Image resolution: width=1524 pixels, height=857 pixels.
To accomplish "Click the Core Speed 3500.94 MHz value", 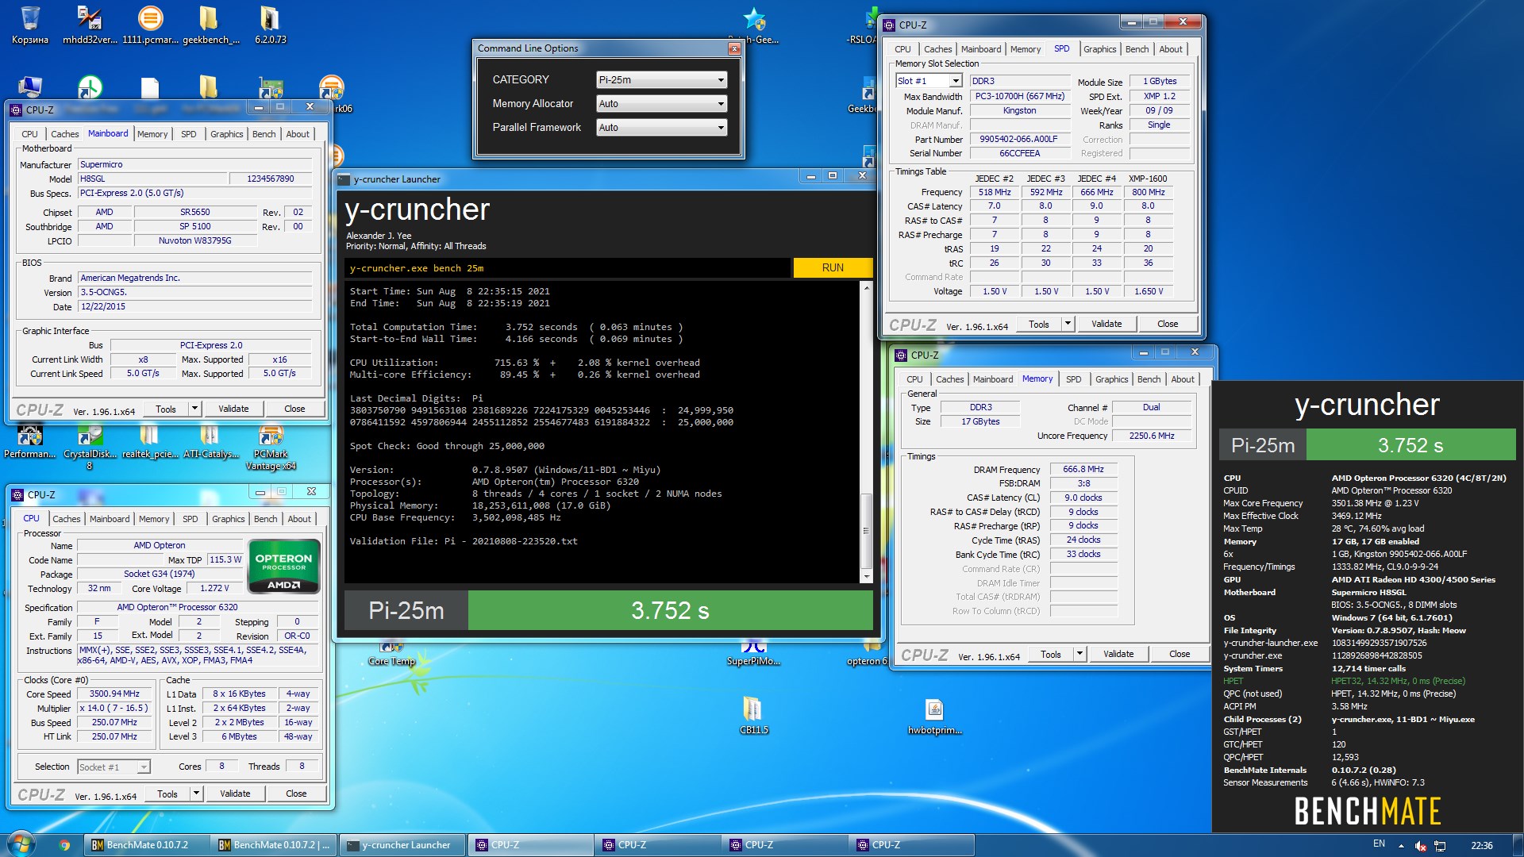I will [114, 694].
